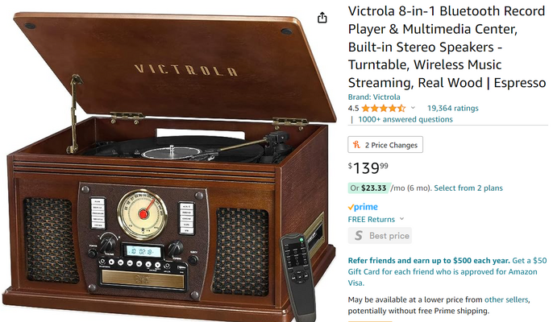Click the $139.99 price
The width and height of the screenshot is (553, 322).
coord(368,168)
